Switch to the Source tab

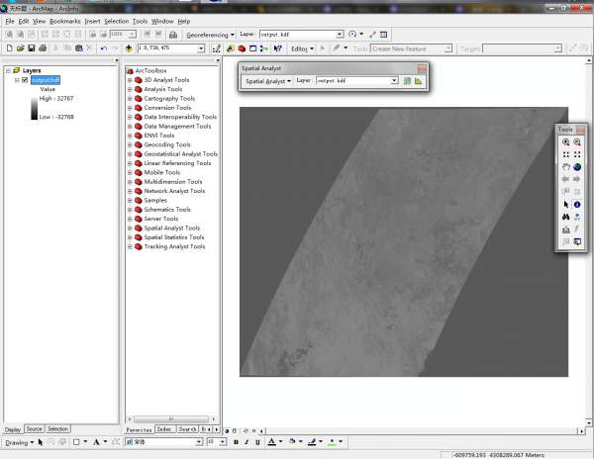coord(35,429)
